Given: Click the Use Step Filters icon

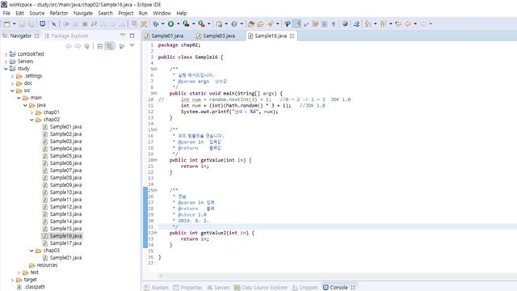Looking at the screenshot, I should pyautogui.click(x=144, y=23).
